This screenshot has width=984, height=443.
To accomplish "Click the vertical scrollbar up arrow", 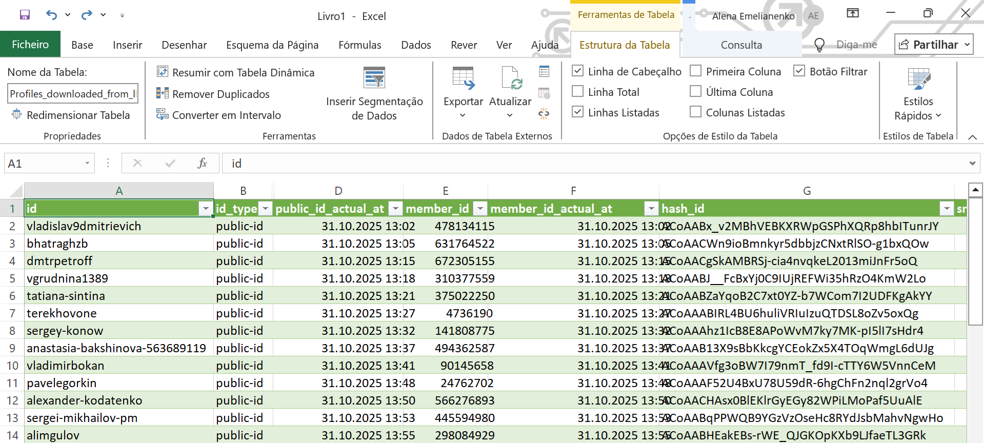I will point(975,190).
